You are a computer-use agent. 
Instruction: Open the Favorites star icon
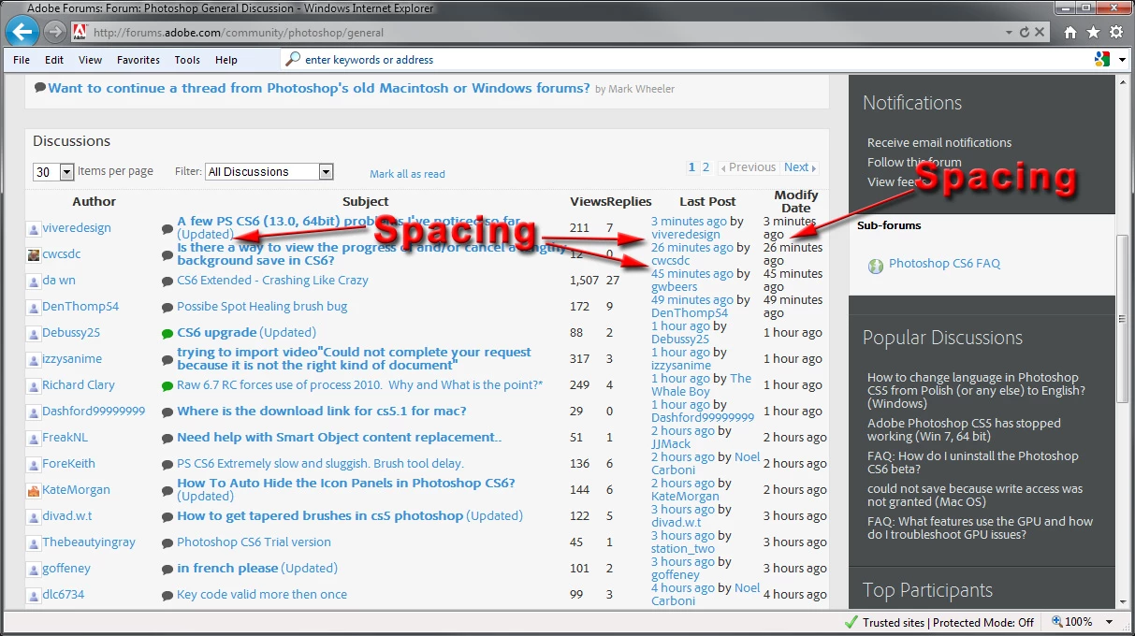point(1093,33)
